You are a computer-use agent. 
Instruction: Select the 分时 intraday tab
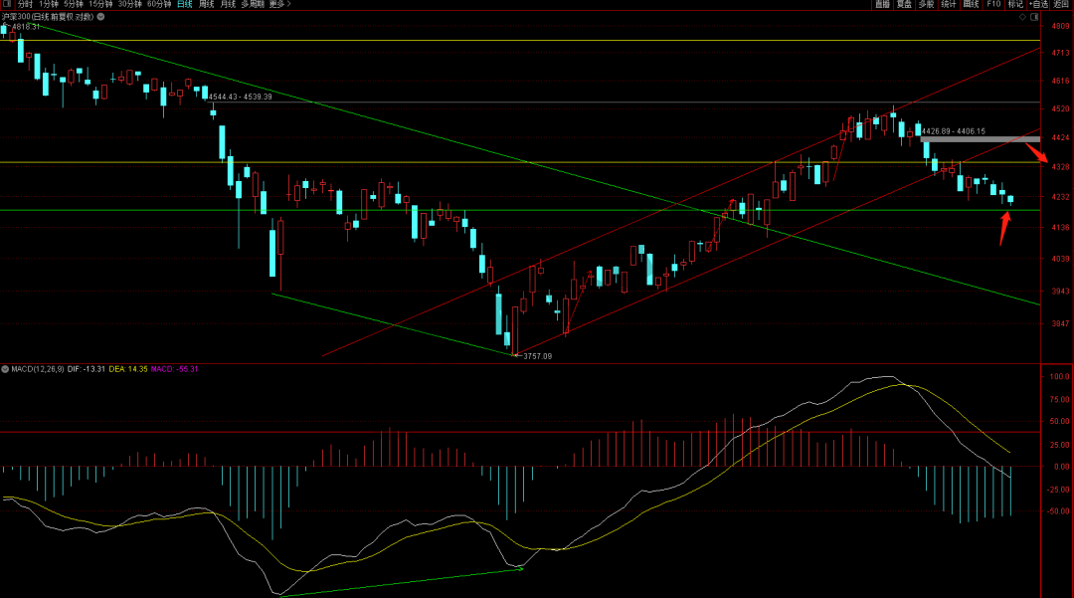pyautogui.click(x=26, y=4)
